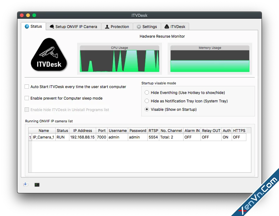Image resolution: width=279 pixels, height=216 pixels.
Task: Click the Port column header
Action: tap(102, 130)
